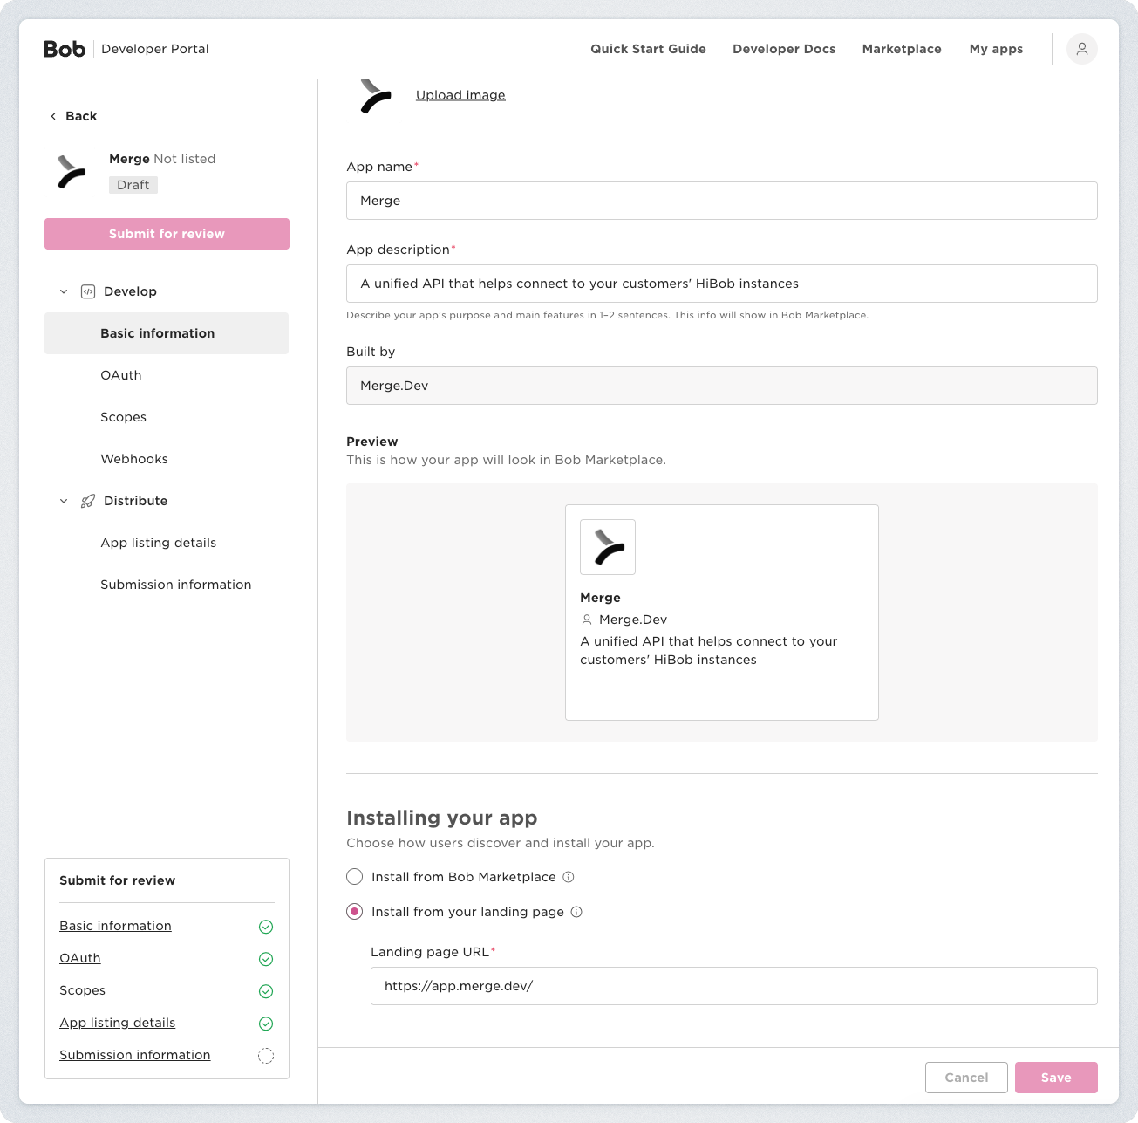Screen dimensions: 1138x1123
Task: Click the Merge title in preview card
Action: (x=601, y=598)
